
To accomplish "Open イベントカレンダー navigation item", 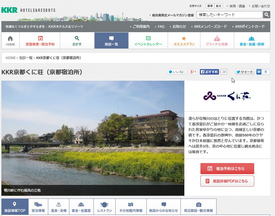I will [x=148, y=40].
